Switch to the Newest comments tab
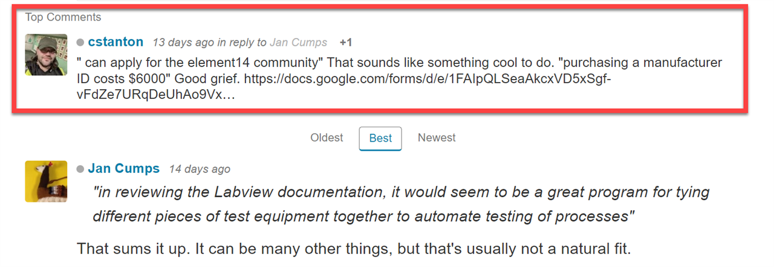The height and width of the screenshot is (267, 774). pos(437,138)
